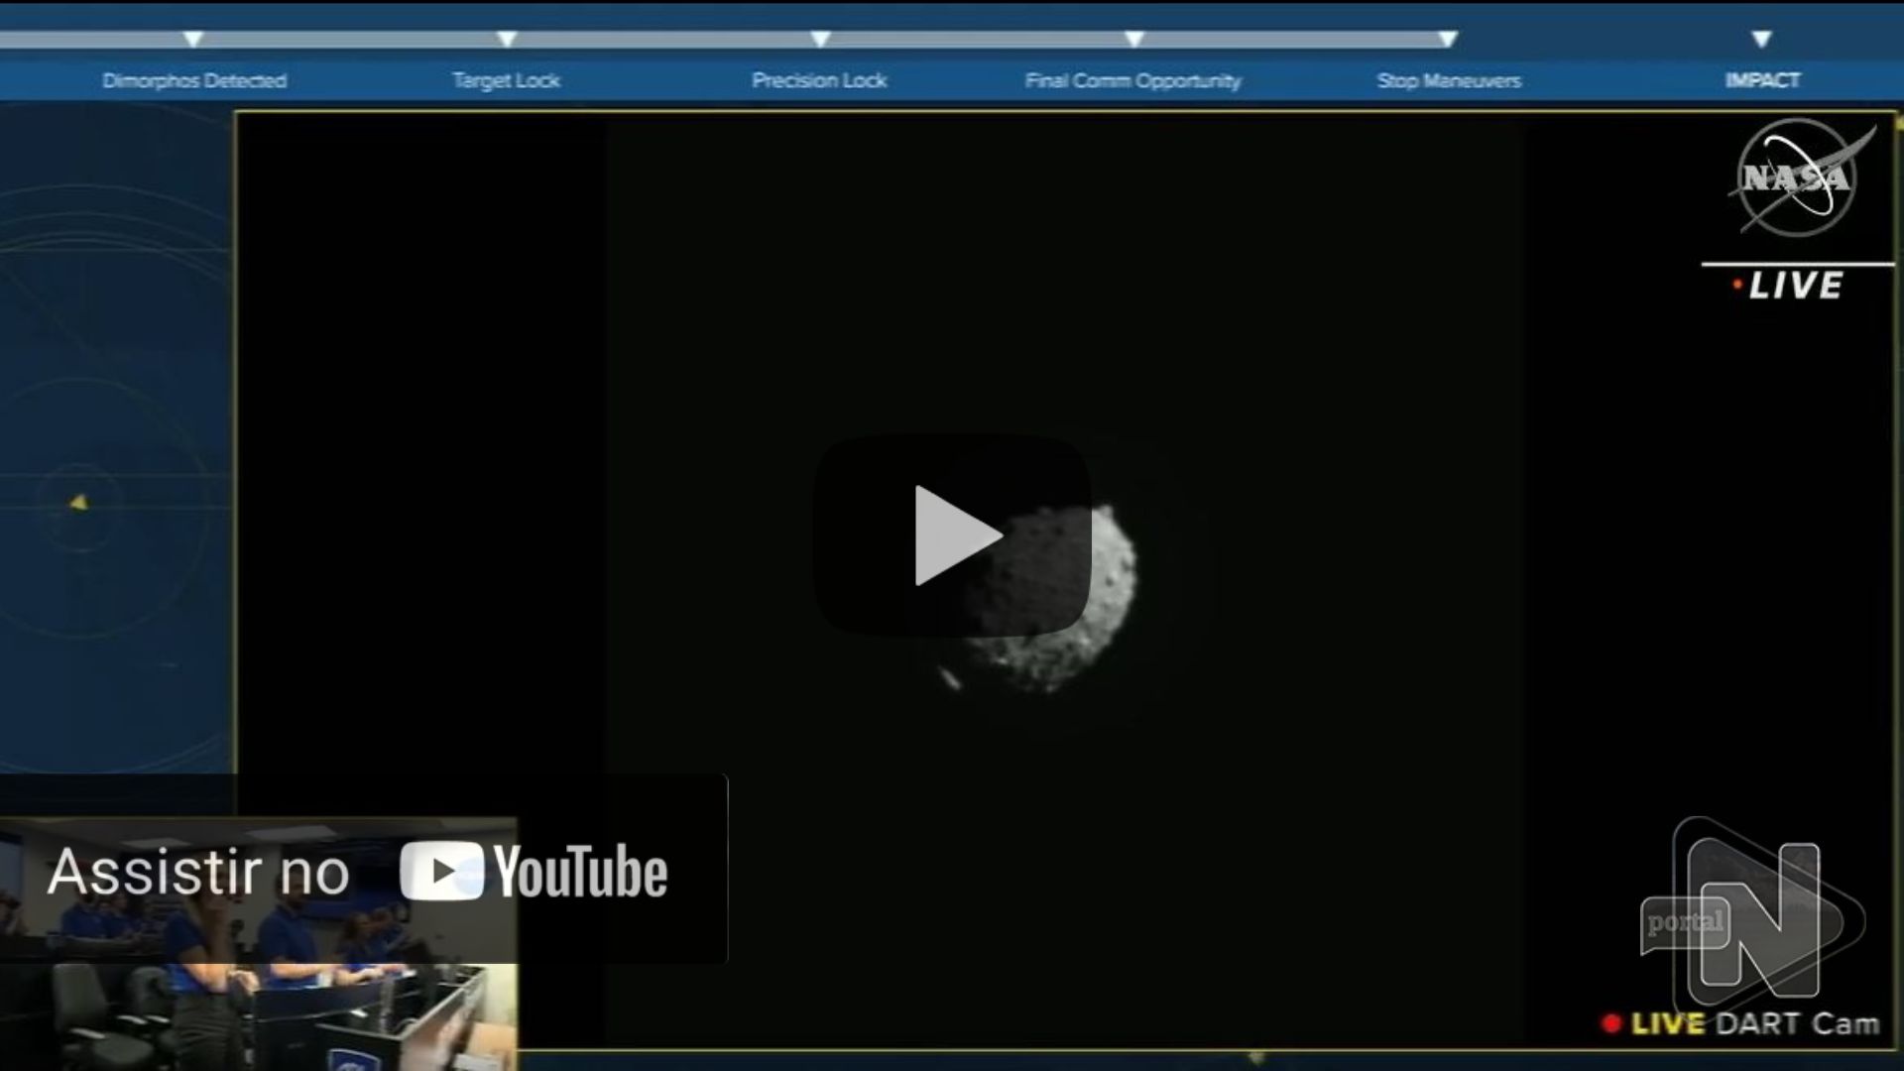Click the Precision Lock timeline marker
1904x1071 pixels.
820,40
